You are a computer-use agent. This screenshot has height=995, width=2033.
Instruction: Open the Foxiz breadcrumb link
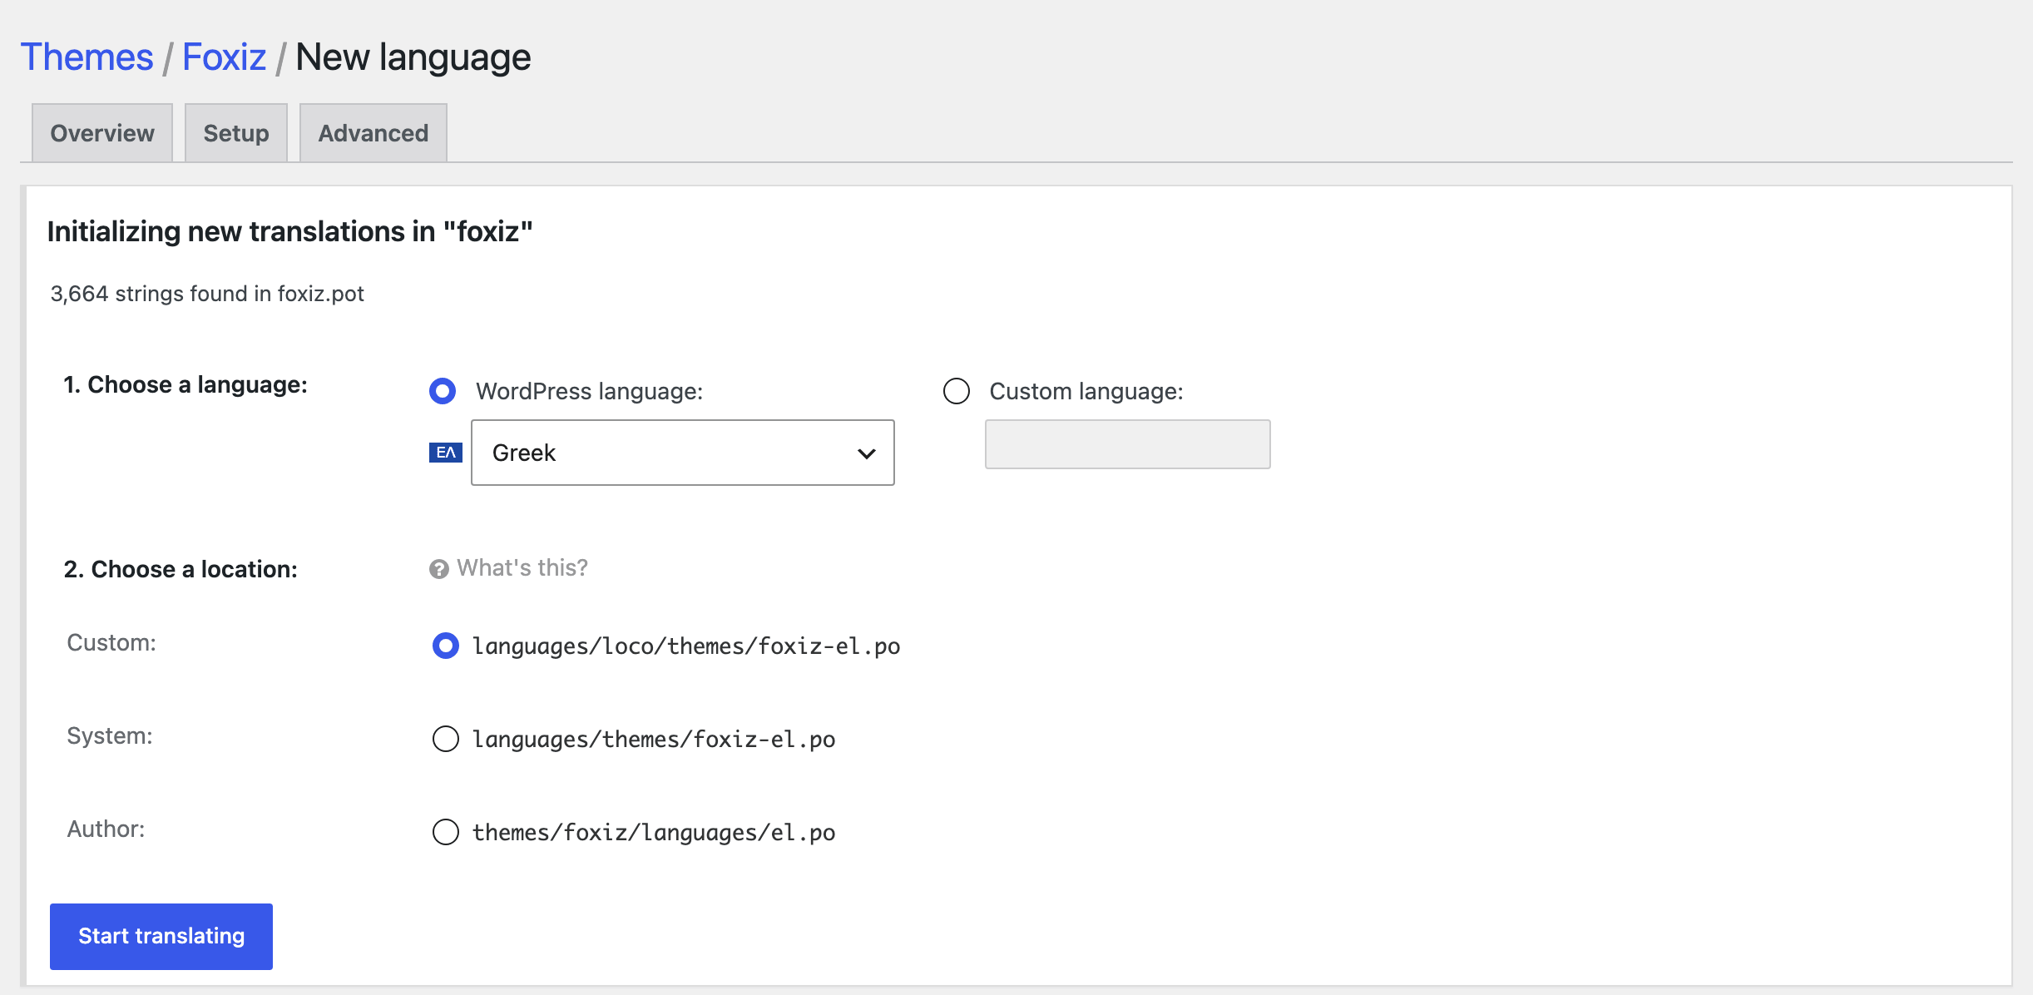(x=225, y=57)
